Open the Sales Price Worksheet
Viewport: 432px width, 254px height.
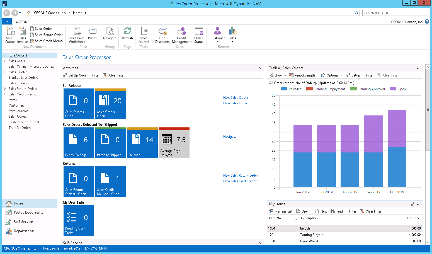[77, 35]
